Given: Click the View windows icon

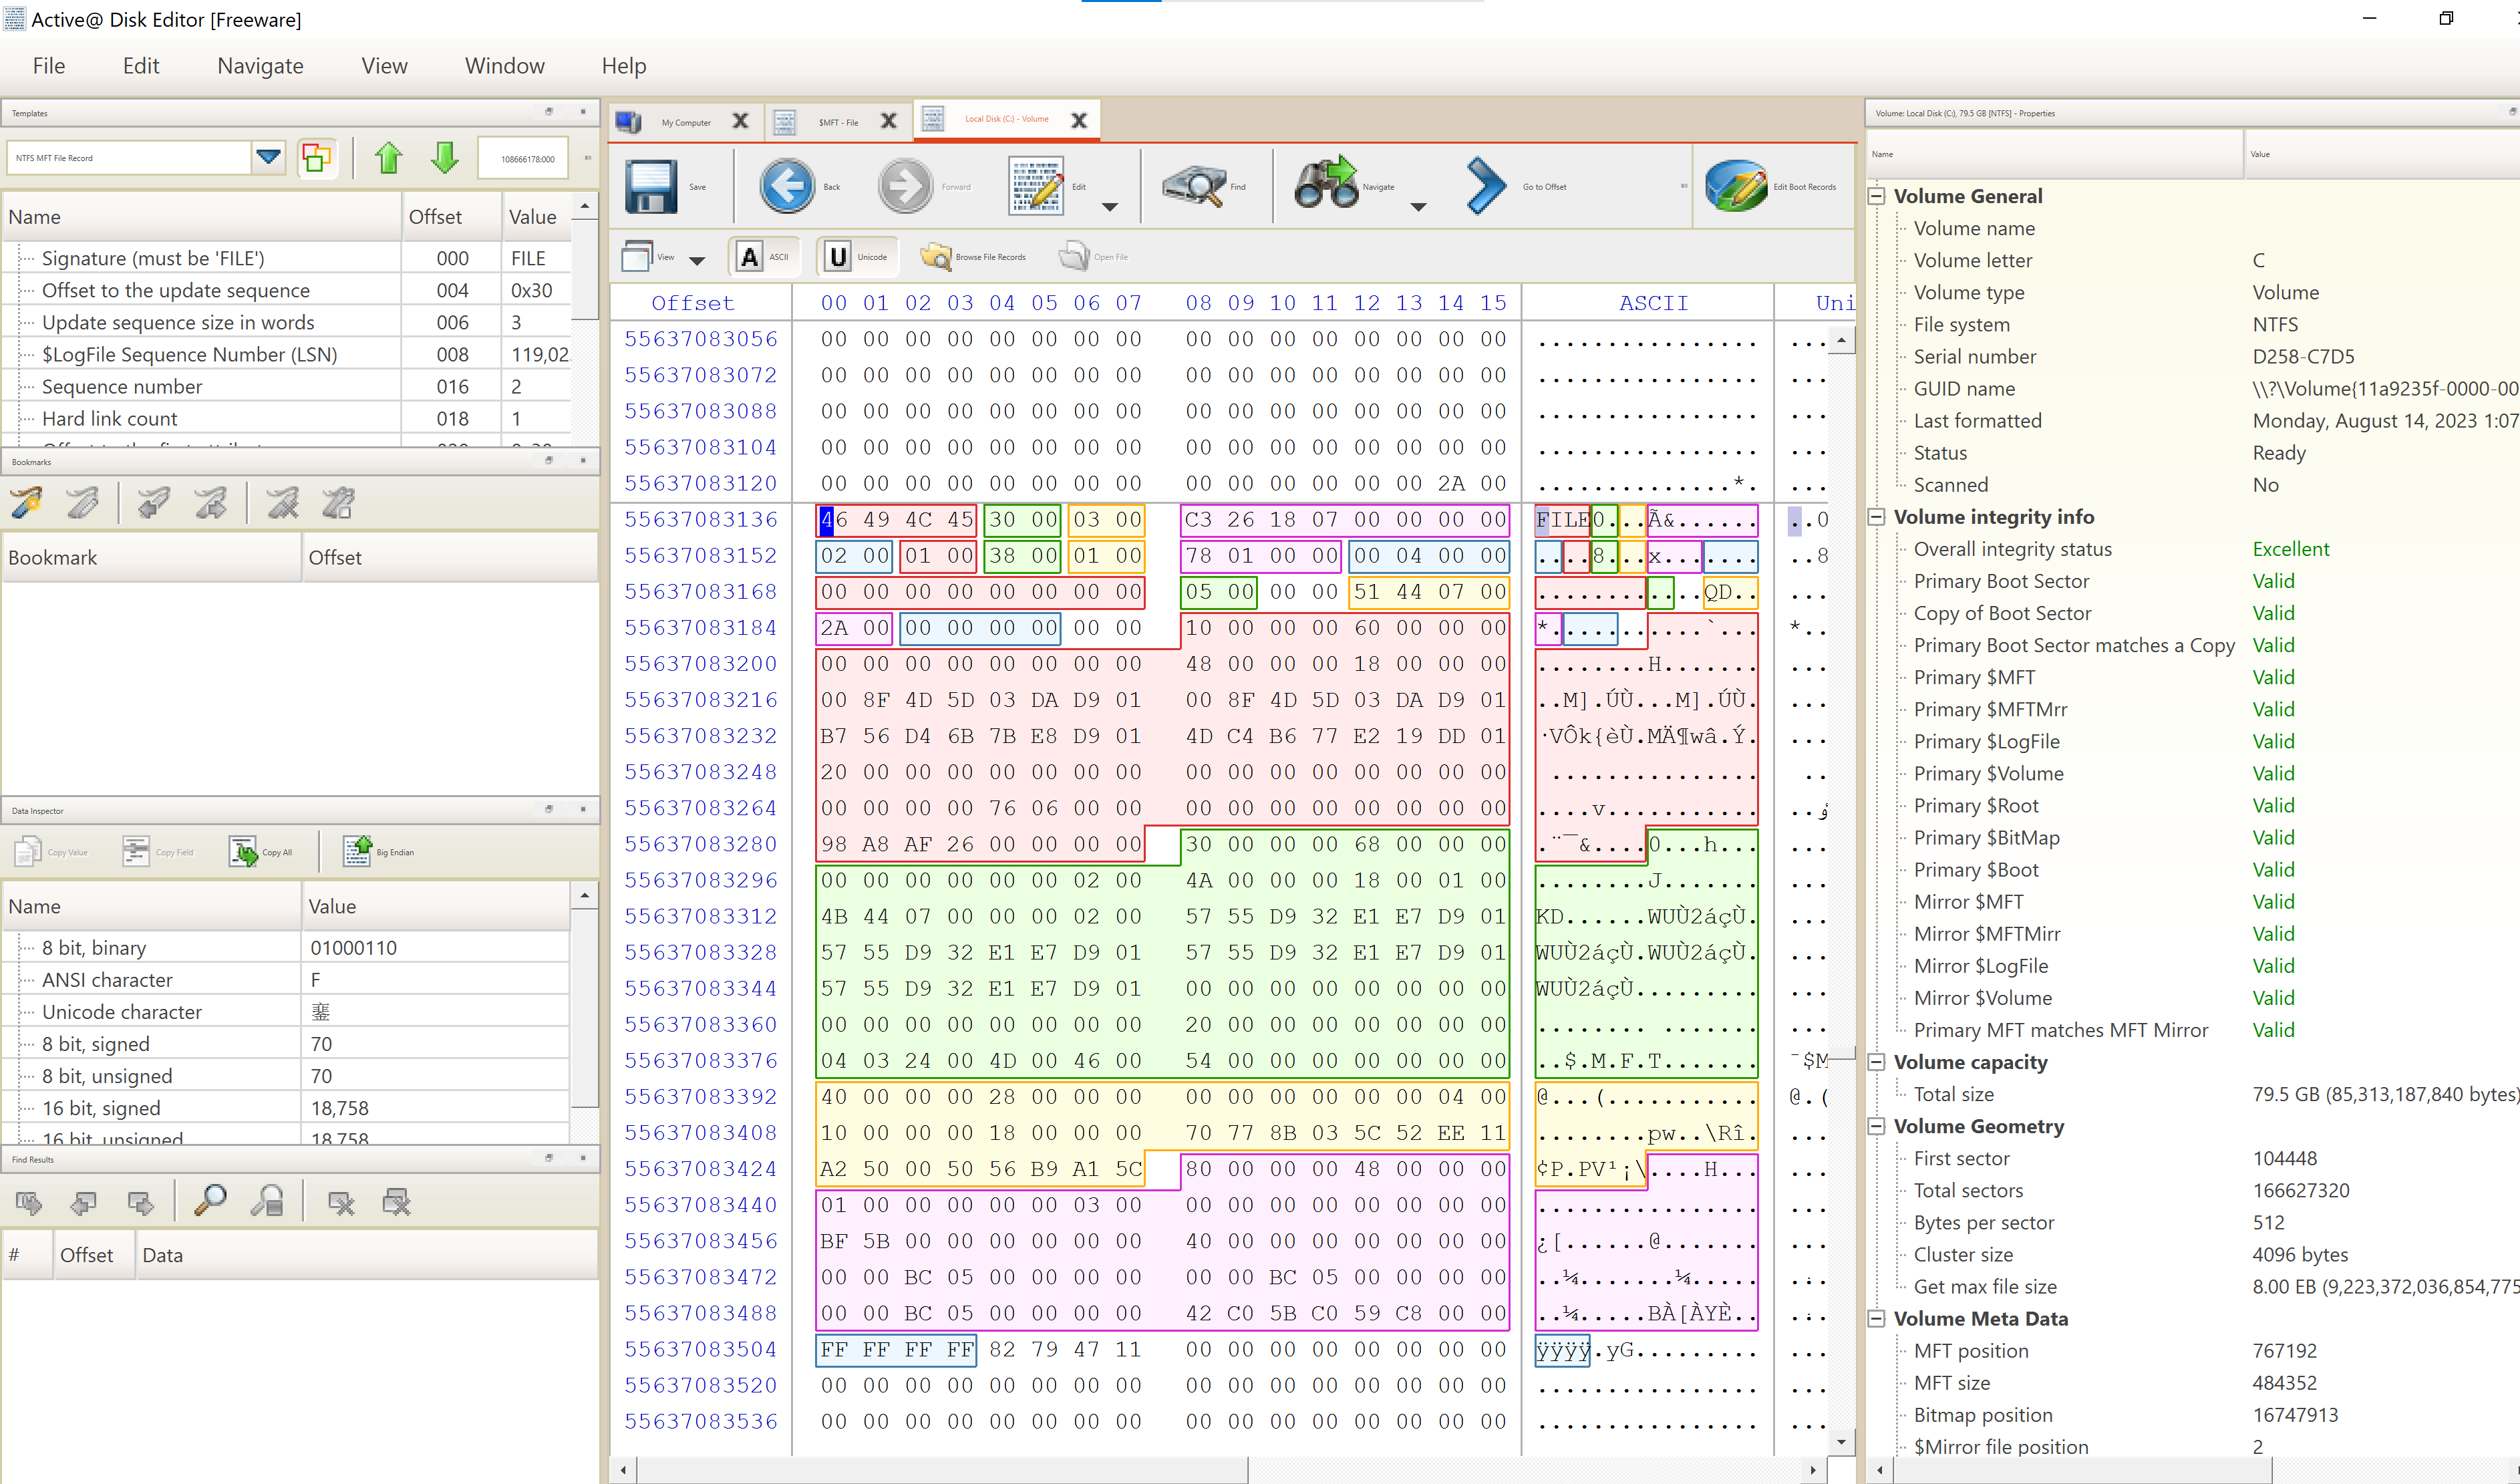Looking at the screenshot, I should point(637,257).
